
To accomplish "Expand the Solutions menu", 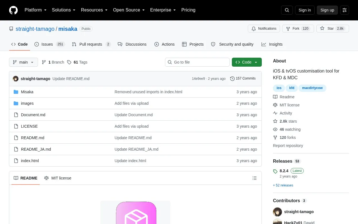I will pos(64,10).
